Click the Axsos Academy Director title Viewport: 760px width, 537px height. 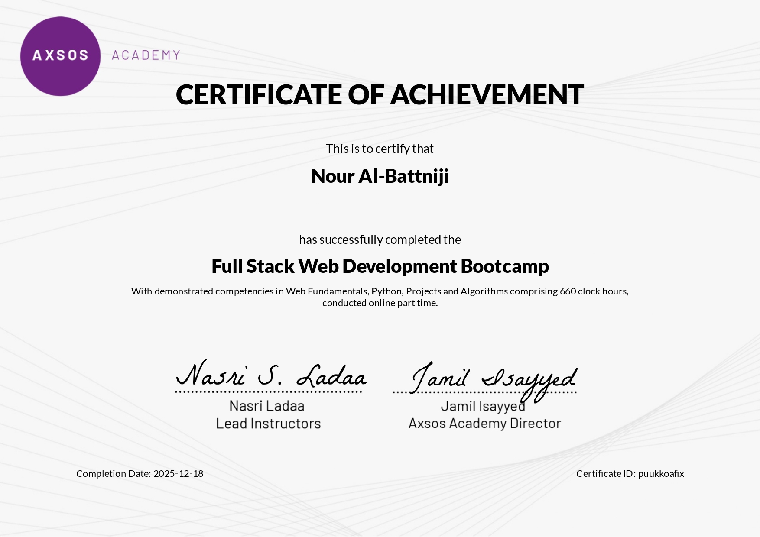pyautogui.click(x=484, y=423)
